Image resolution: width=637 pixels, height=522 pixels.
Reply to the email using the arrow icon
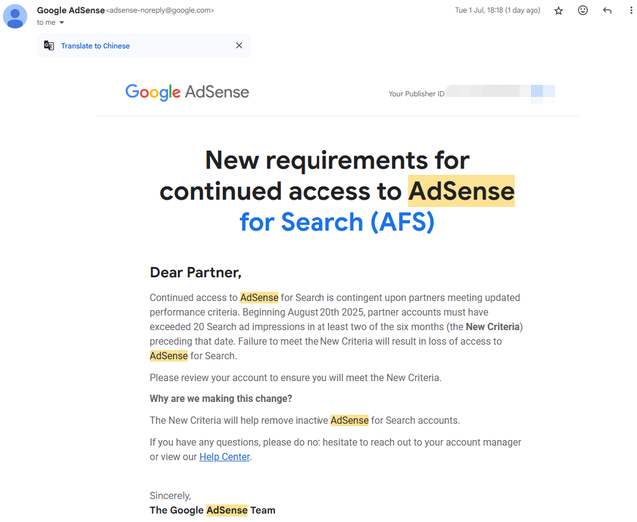coord(607,11)
